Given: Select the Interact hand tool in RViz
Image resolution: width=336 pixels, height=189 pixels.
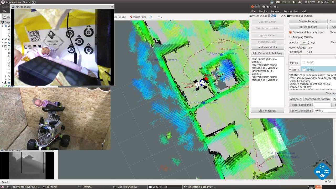Looking at the screenshot, I should coord(6,17).
